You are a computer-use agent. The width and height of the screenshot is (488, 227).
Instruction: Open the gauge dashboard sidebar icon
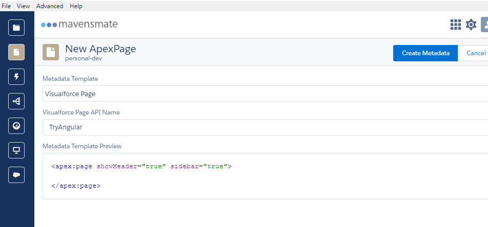point(16,126)
